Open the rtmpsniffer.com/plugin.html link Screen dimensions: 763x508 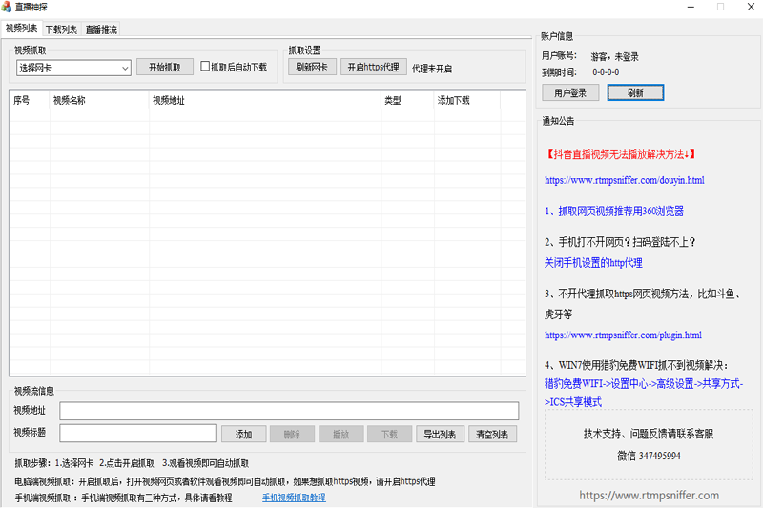623,335
